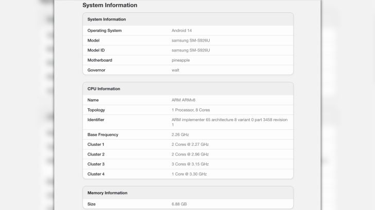This screenshot has height=210, width=375.
Task: Click the 'Base Frequency' label
Action: (x=103, y=135)
